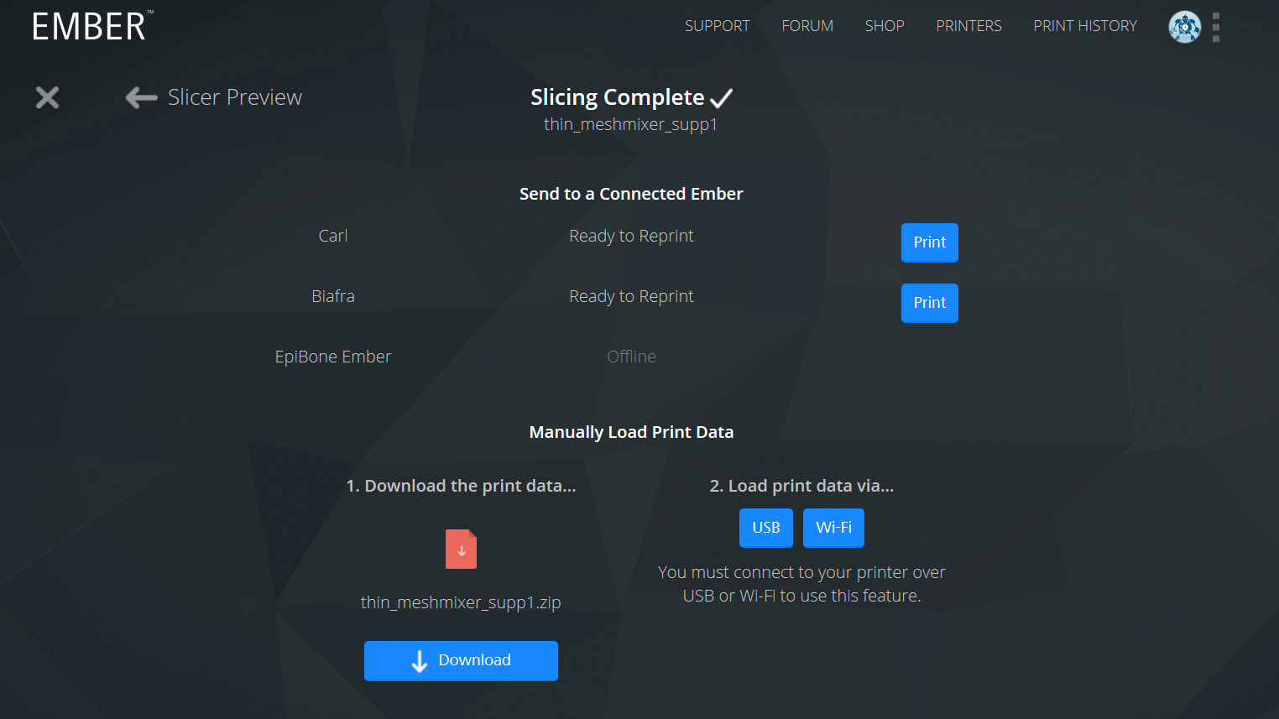The image size is (1279, 719).
Task: Load print data via Wi-Fi
Action: tap(833, 528)
